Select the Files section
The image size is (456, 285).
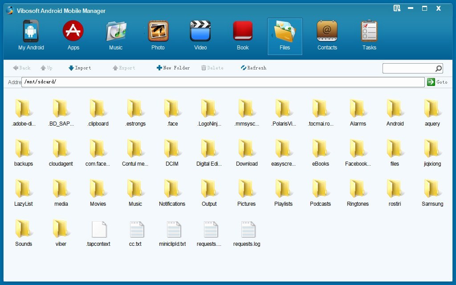tap(285, 37)
